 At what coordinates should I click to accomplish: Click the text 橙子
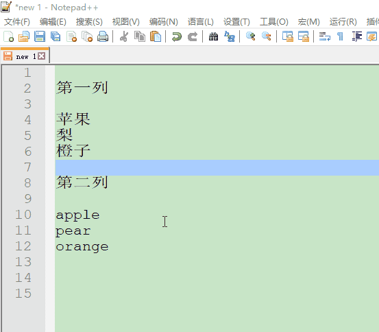(x=73, y=150)
